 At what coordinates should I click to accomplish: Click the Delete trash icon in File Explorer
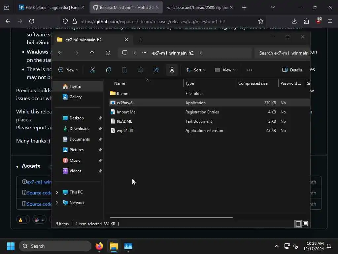172,70
